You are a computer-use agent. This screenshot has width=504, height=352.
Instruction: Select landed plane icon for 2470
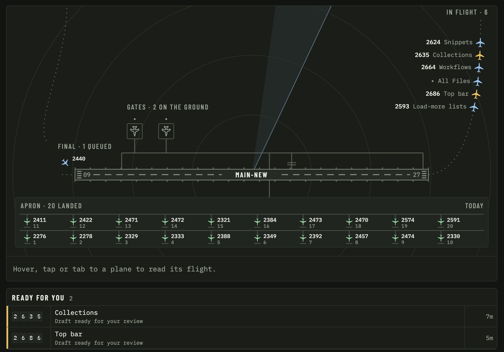tap(349, 222)
